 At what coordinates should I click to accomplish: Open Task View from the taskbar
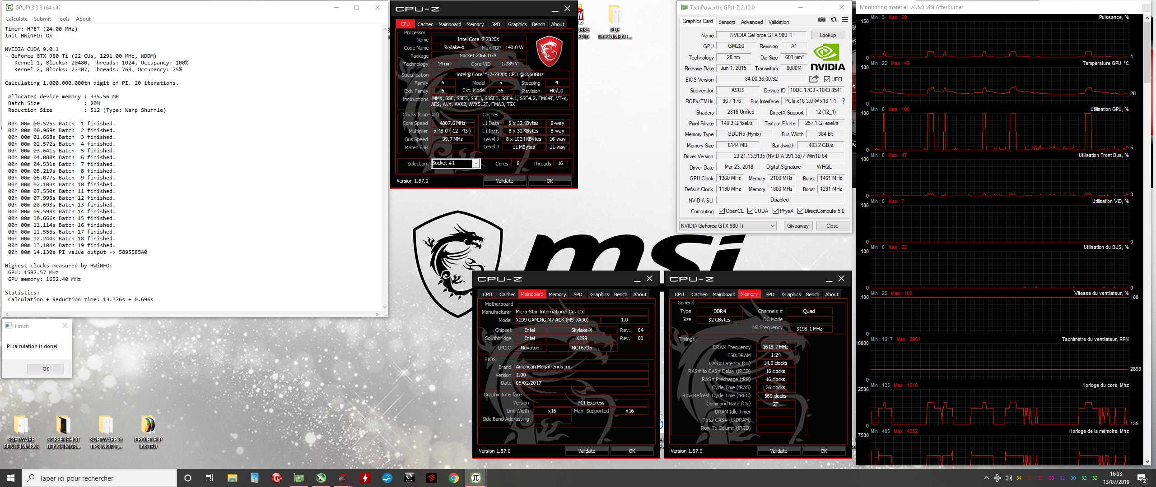[x=210, y=478]
